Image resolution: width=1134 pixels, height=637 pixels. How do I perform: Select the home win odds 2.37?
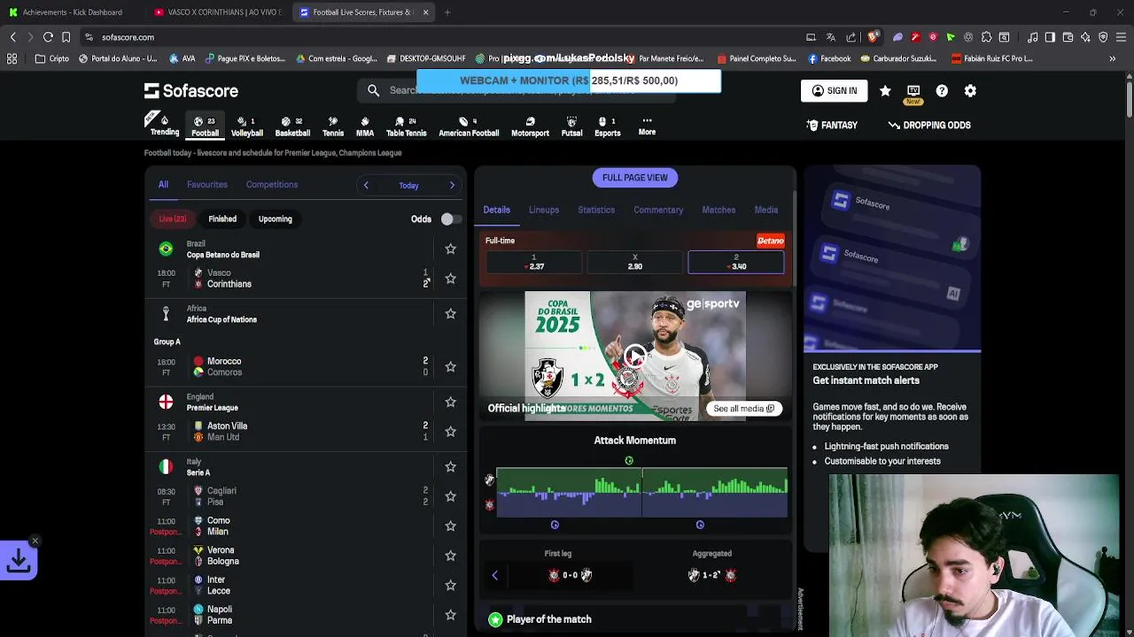pos(533,262)
